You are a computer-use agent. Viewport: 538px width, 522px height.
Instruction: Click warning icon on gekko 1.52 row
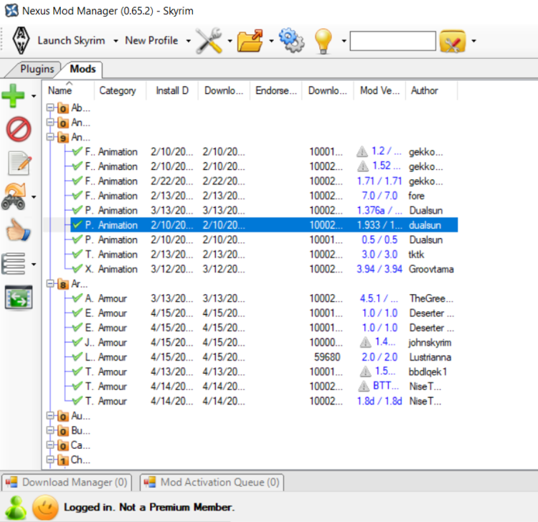(x=363, y=166)
